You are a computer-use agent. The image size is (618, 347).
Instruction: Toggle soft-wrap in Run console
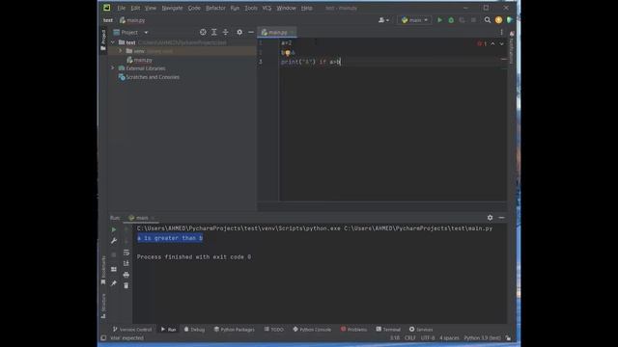(x=126, y=253)
